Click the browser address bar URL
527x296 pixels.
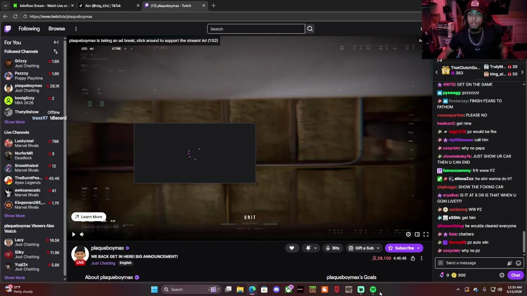tap(61, 16)
